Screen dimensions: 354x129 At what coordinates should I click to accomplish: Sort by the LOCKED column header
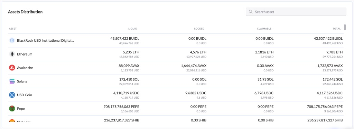click(199, 29)
